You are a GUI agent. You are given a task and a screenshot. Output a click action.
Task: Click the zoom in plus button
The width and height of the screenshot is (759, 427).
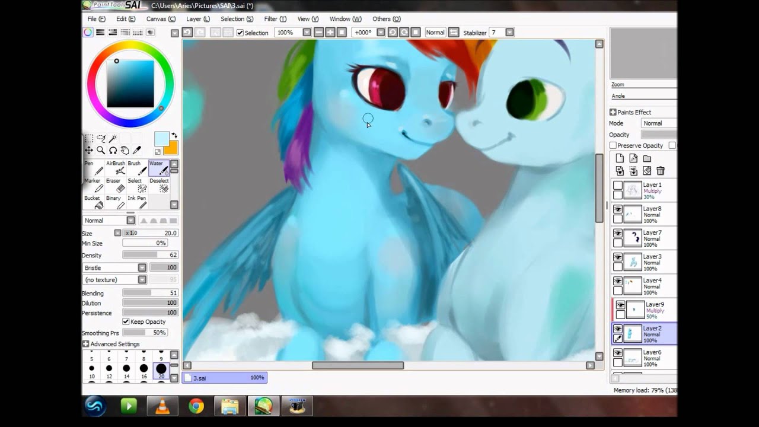point(330,33)
